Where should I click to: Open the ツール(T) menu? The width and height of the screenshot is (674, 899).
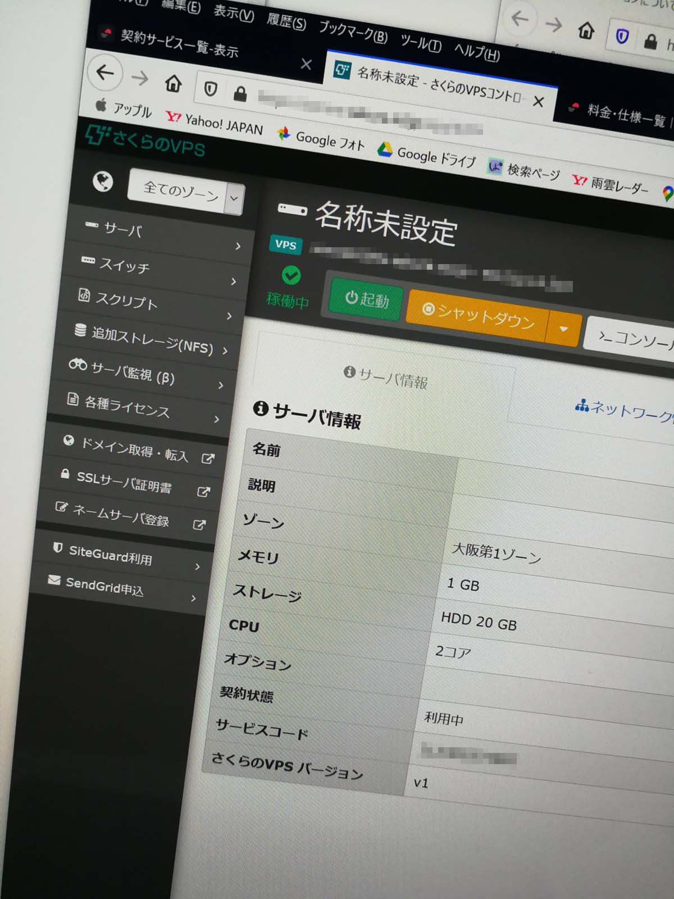(421, 43)
